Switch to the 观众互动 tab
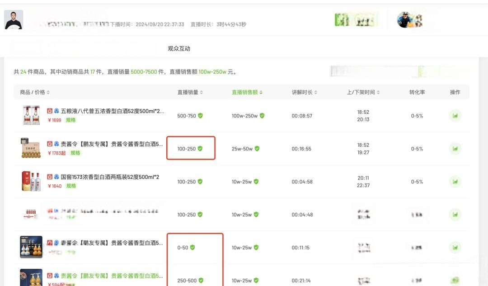 coord(179,48)
